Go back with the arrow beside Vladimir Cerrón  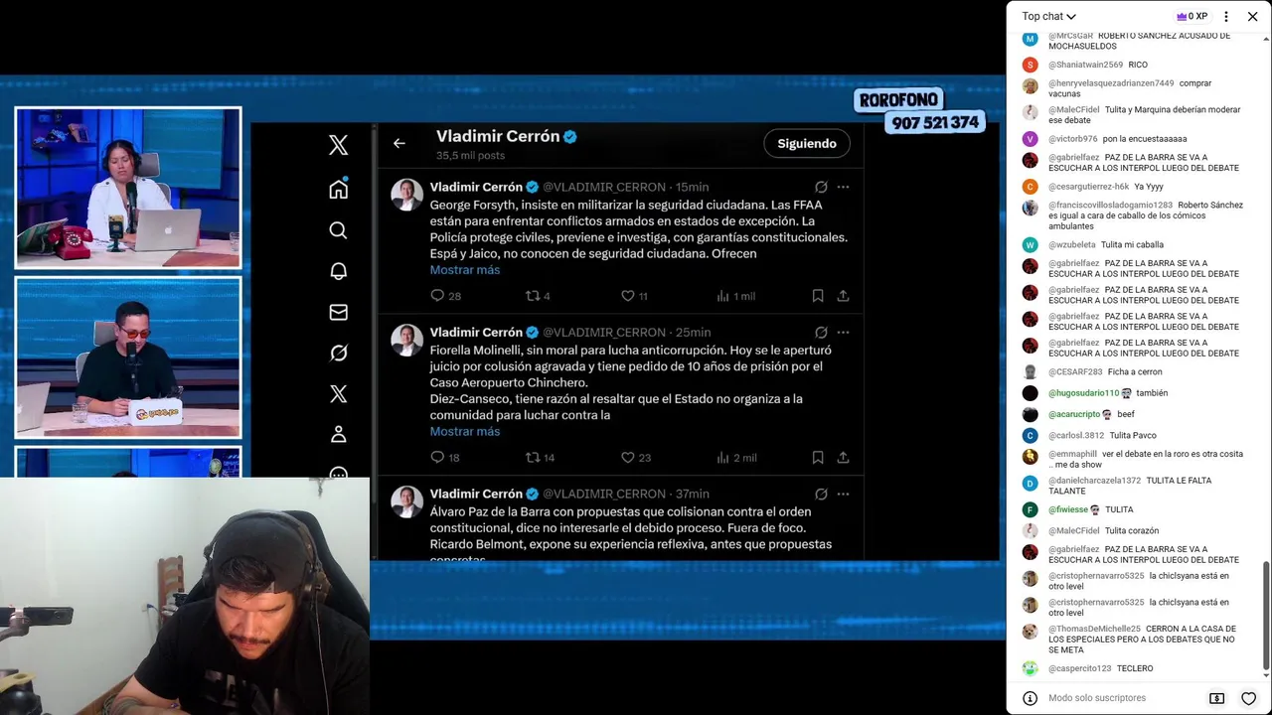(x=398, y=143)
